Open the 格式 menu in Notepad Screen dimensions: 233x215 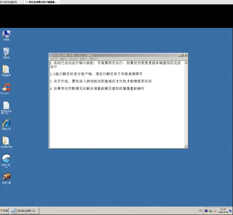pos(74,59)
